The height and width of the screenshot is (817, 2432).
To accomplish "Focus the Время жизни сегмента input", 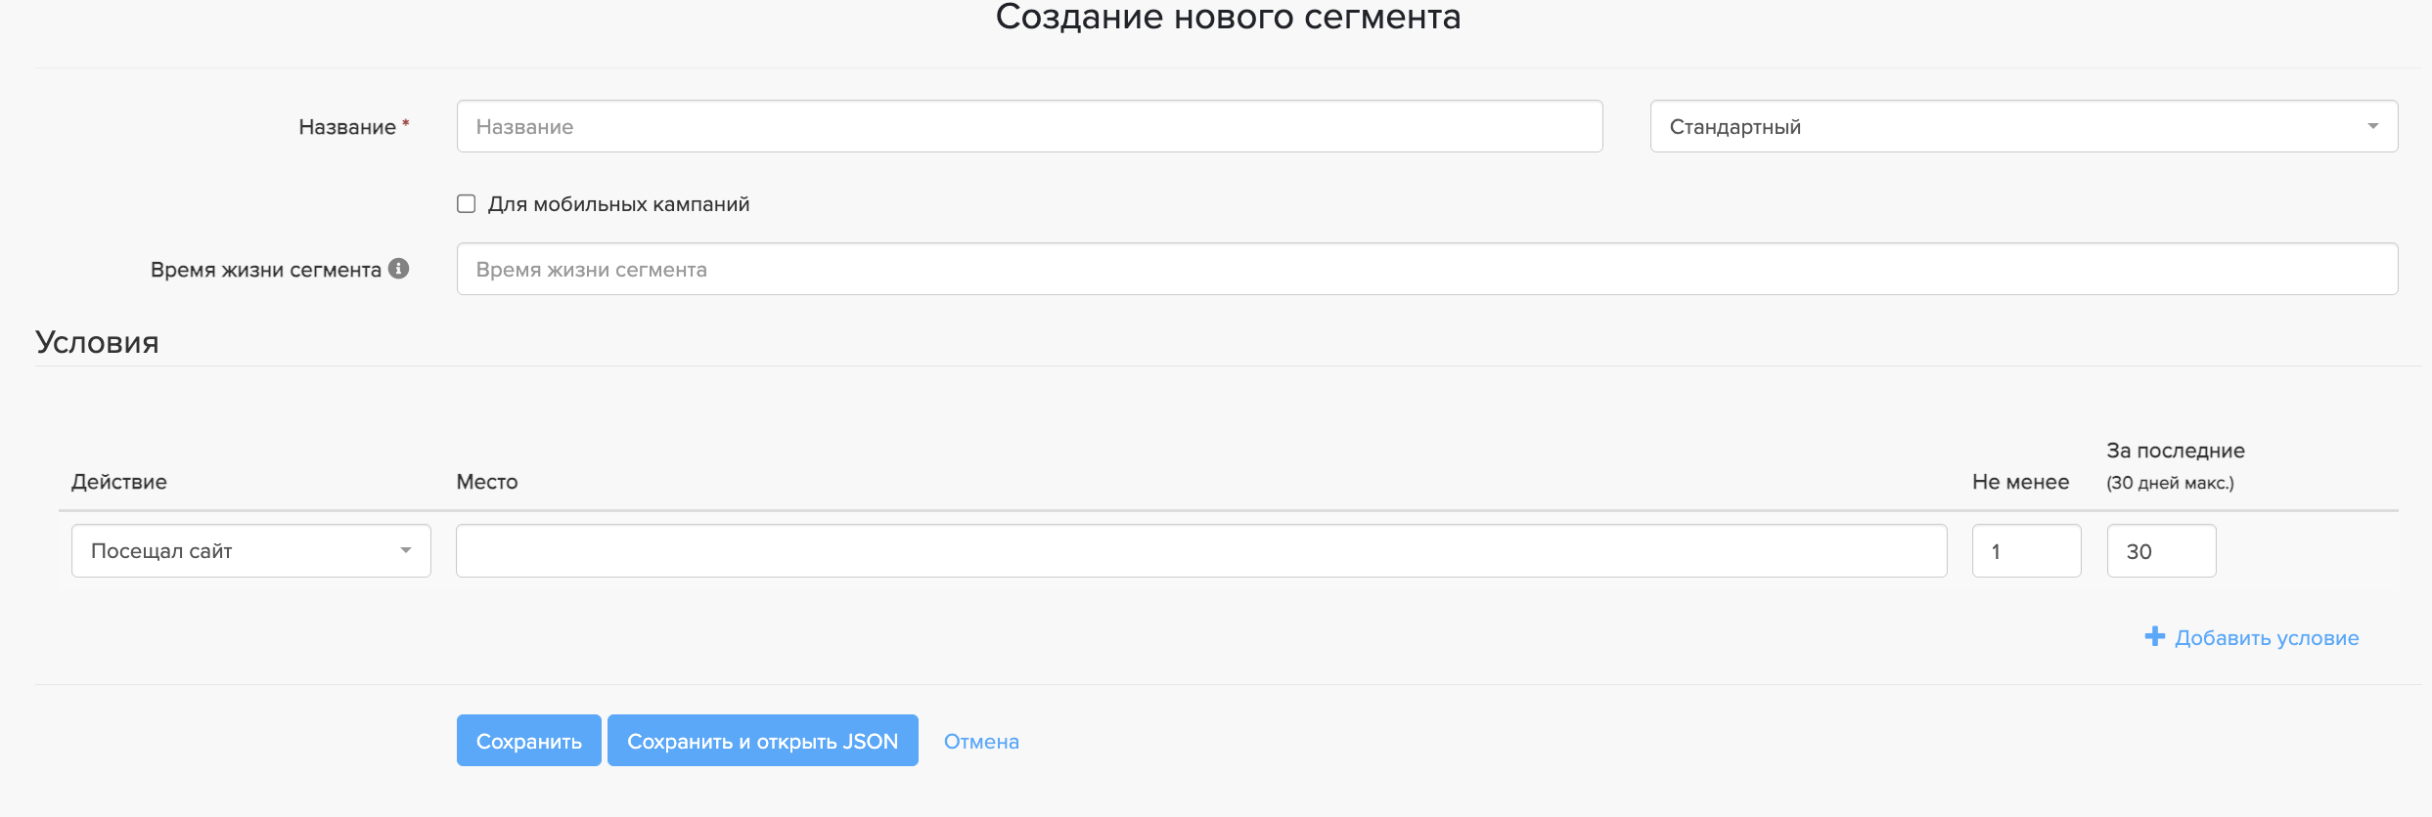I will pos(1426,270).
